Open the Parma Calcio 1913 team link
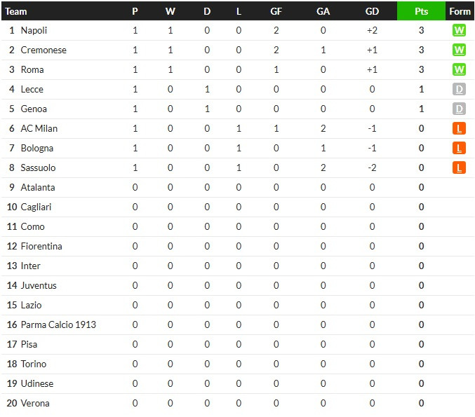475x417 pixels. pos(58,324)
